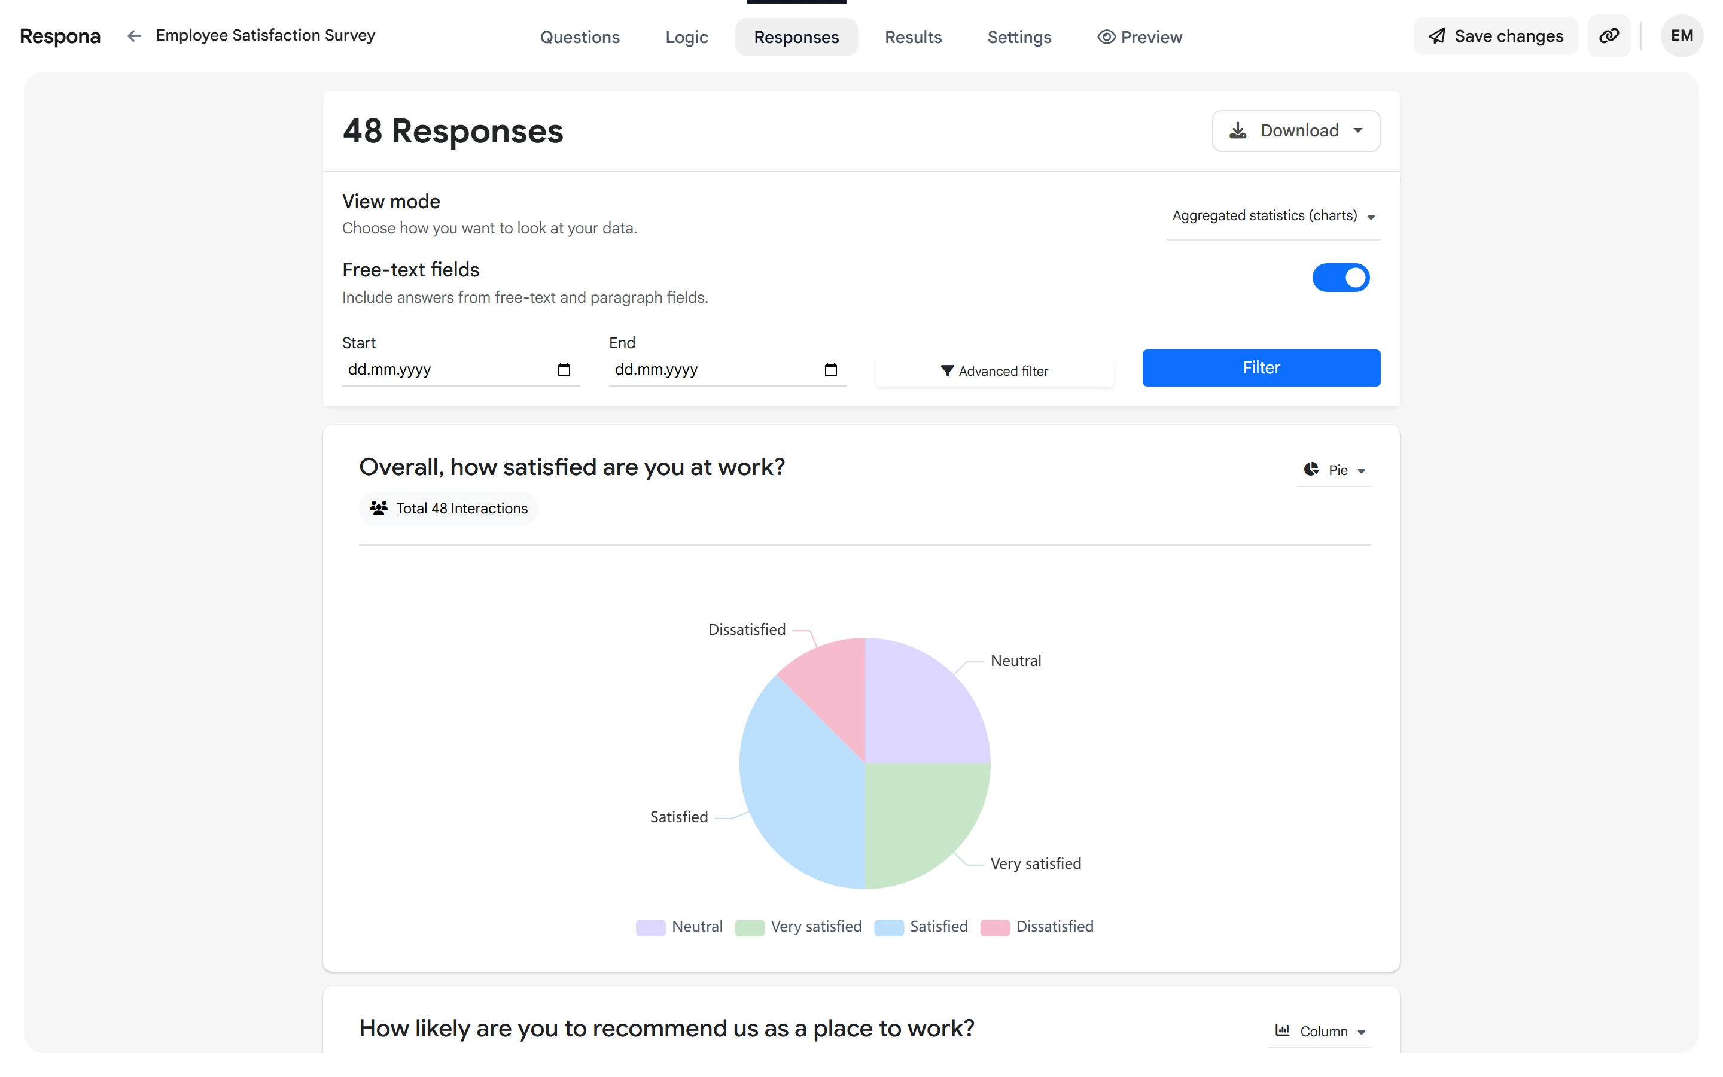Open the Column chart type dropdown arrow
This screenshot has width=1723, height=1077.
(1360, 1032)
